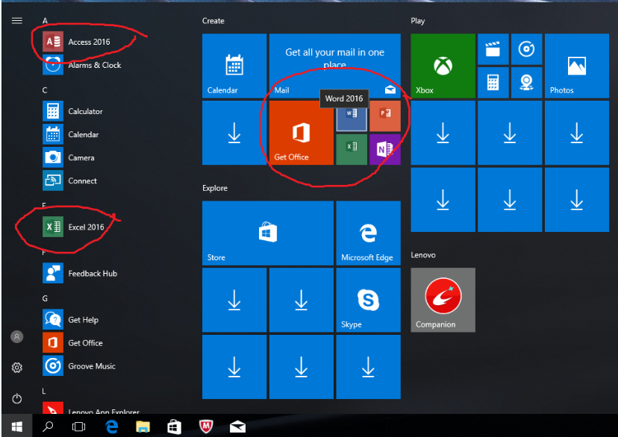This screenshot has width=618, height=437.
Task: Select the Play group header
Action: [418, 21]
